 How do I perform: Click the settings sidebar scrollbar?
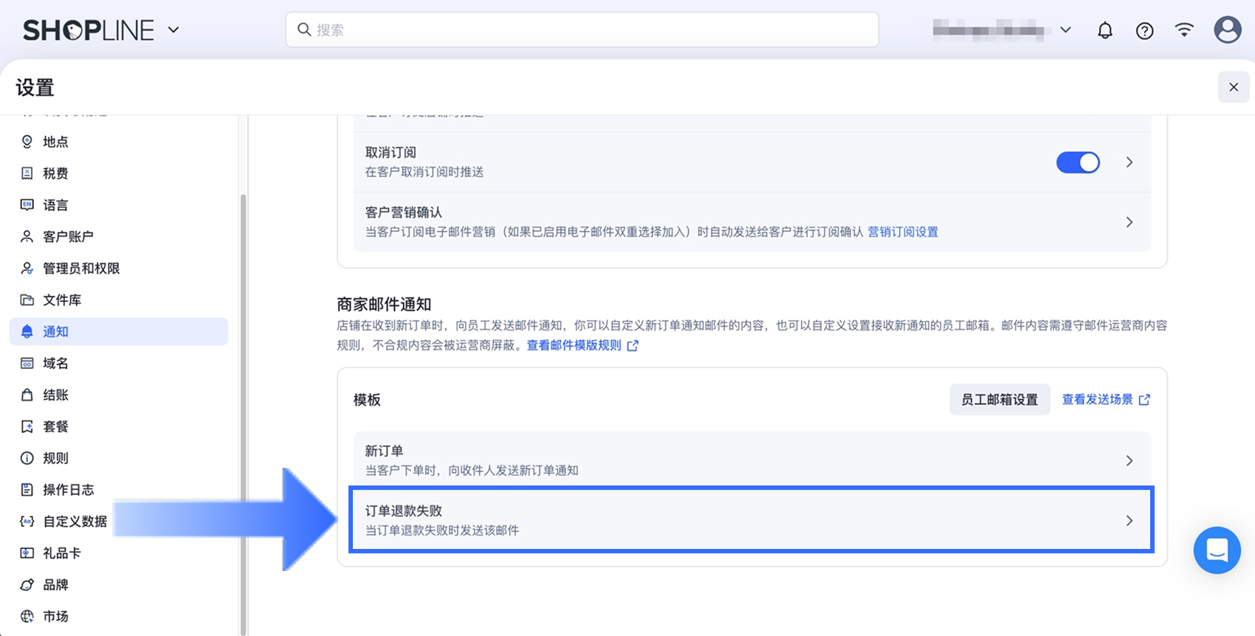pyautogui.click(x=243, y=413)
